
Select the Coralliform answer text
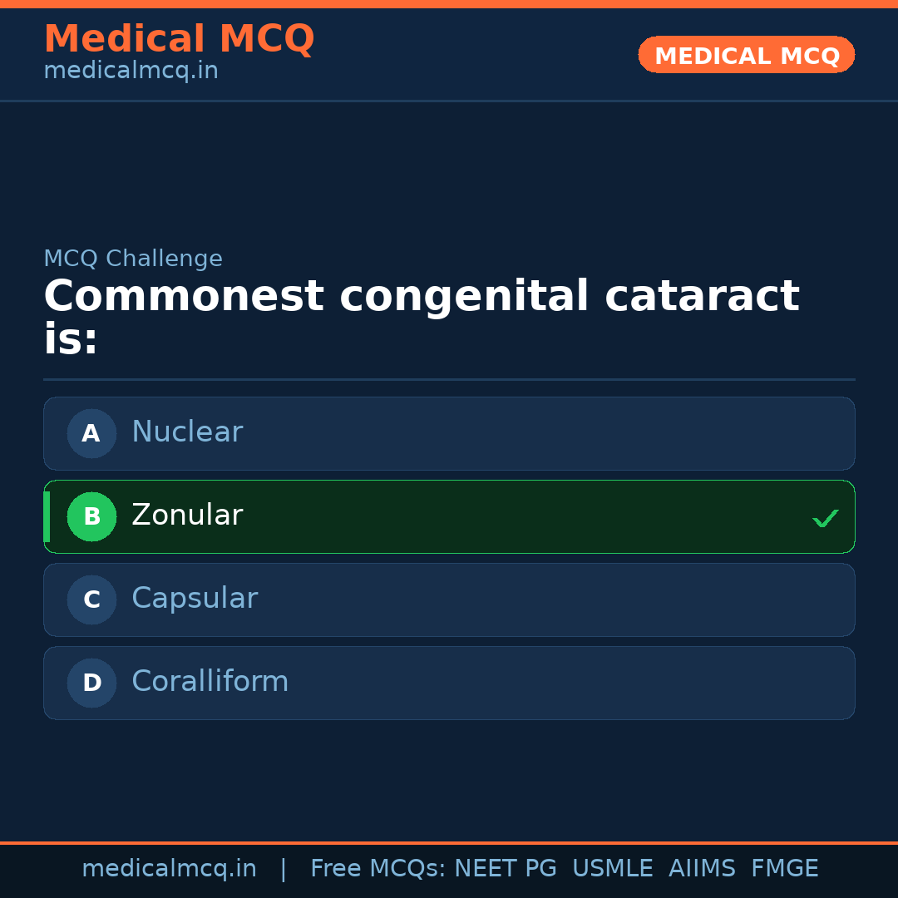(210, 682)
